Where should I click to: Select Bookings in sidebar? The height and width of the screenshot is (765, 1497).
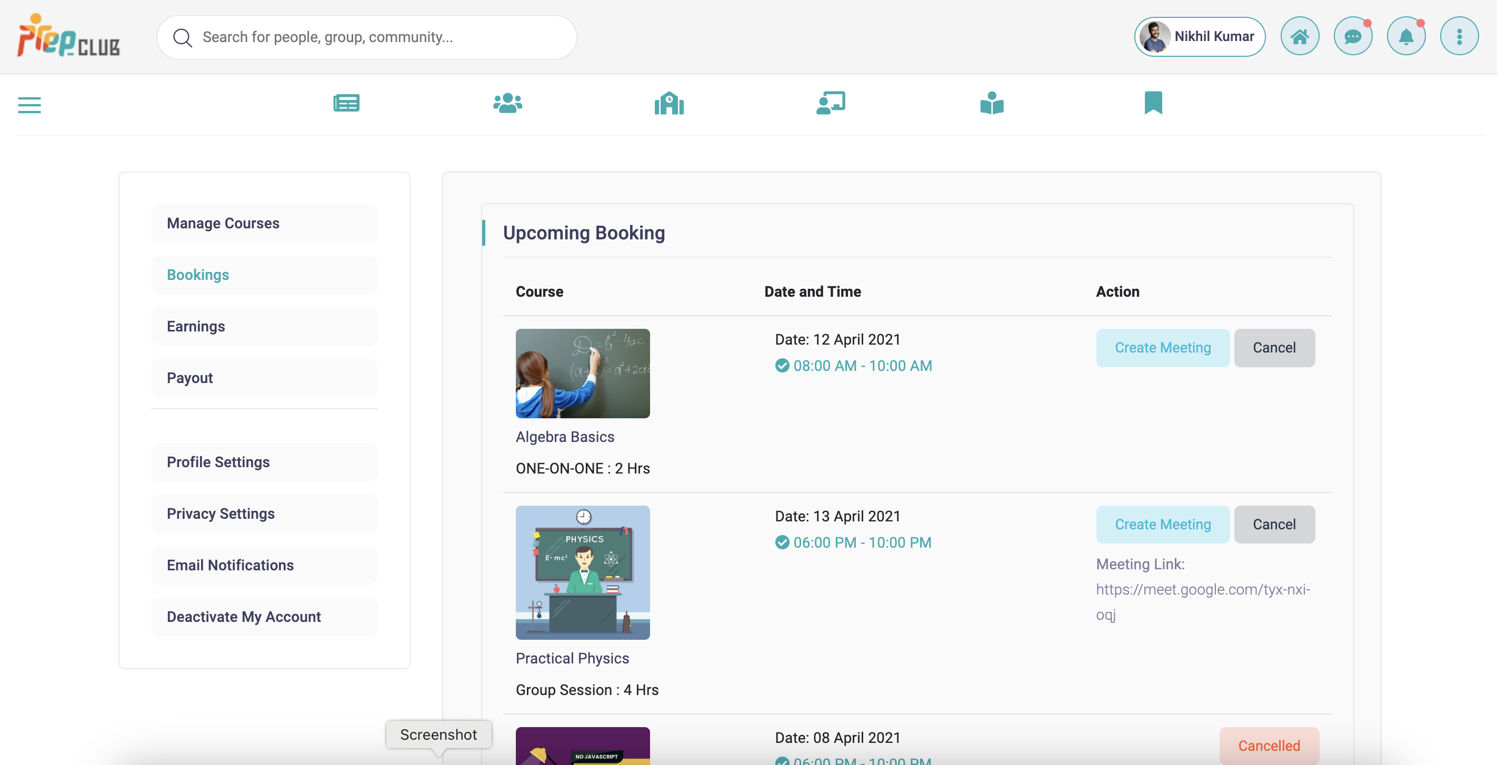(x=264, y=275)
